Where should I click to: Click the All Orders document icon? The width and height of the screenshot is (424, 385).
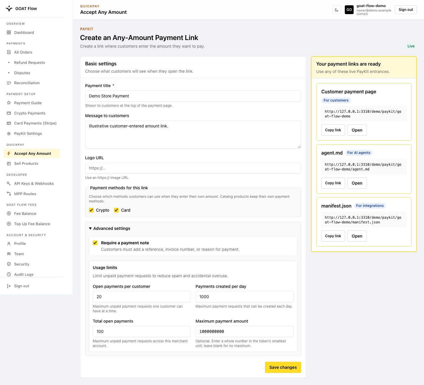[x=9, y=52]
